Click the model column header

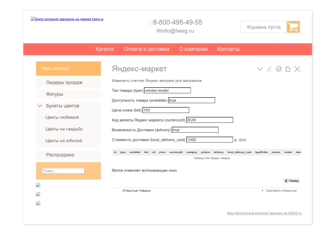click(288, 152)
